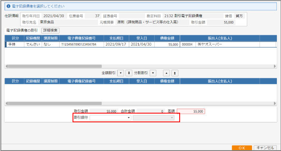Click the info icon in the message bar
281x151 pixels.
click(8, 6)
